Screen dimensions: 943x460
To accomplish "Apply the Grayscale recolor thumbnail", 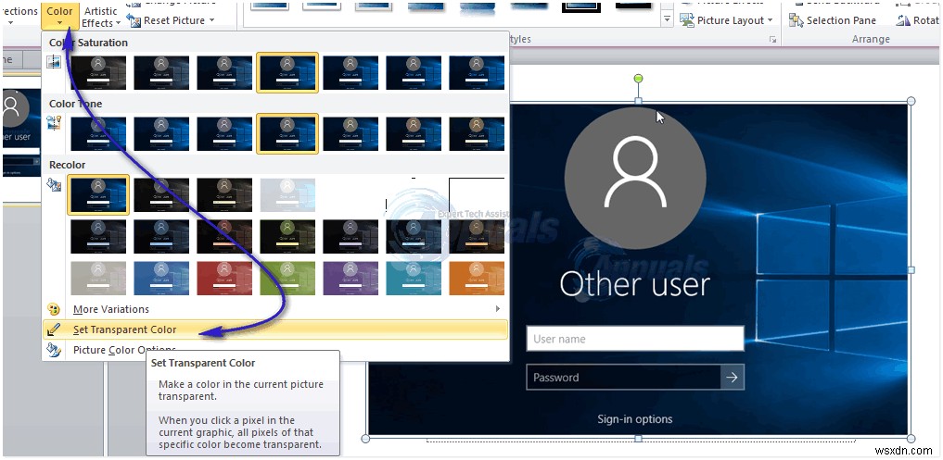I will (161, 194).
